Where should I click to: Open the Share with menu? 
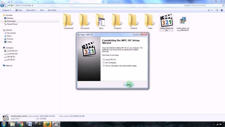[31, 10]
